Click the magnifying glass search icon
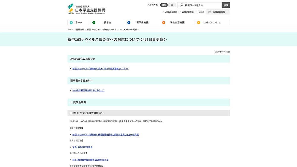297x167 pixels. [181, 5]
